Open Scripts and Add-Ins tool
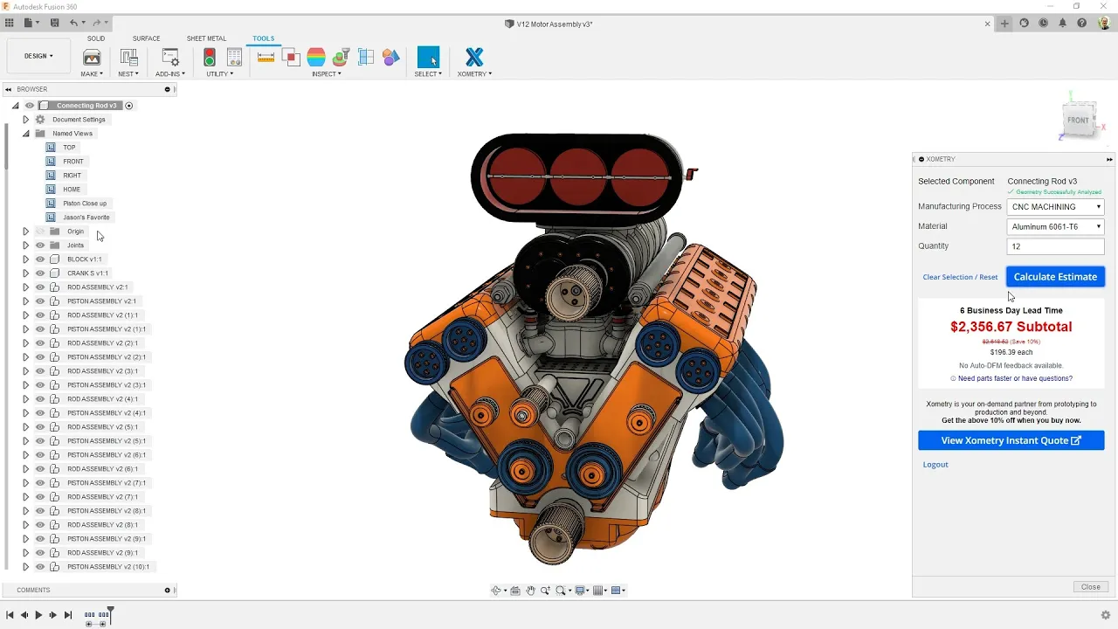Screen dimensions: 1118x629 point(170,58)
